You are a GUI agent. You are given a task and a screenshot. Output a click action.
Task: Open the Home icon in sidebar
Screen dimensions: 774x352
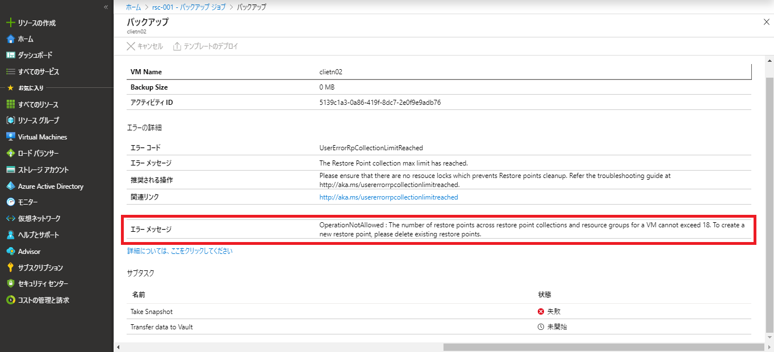click(x=10, y=39)
